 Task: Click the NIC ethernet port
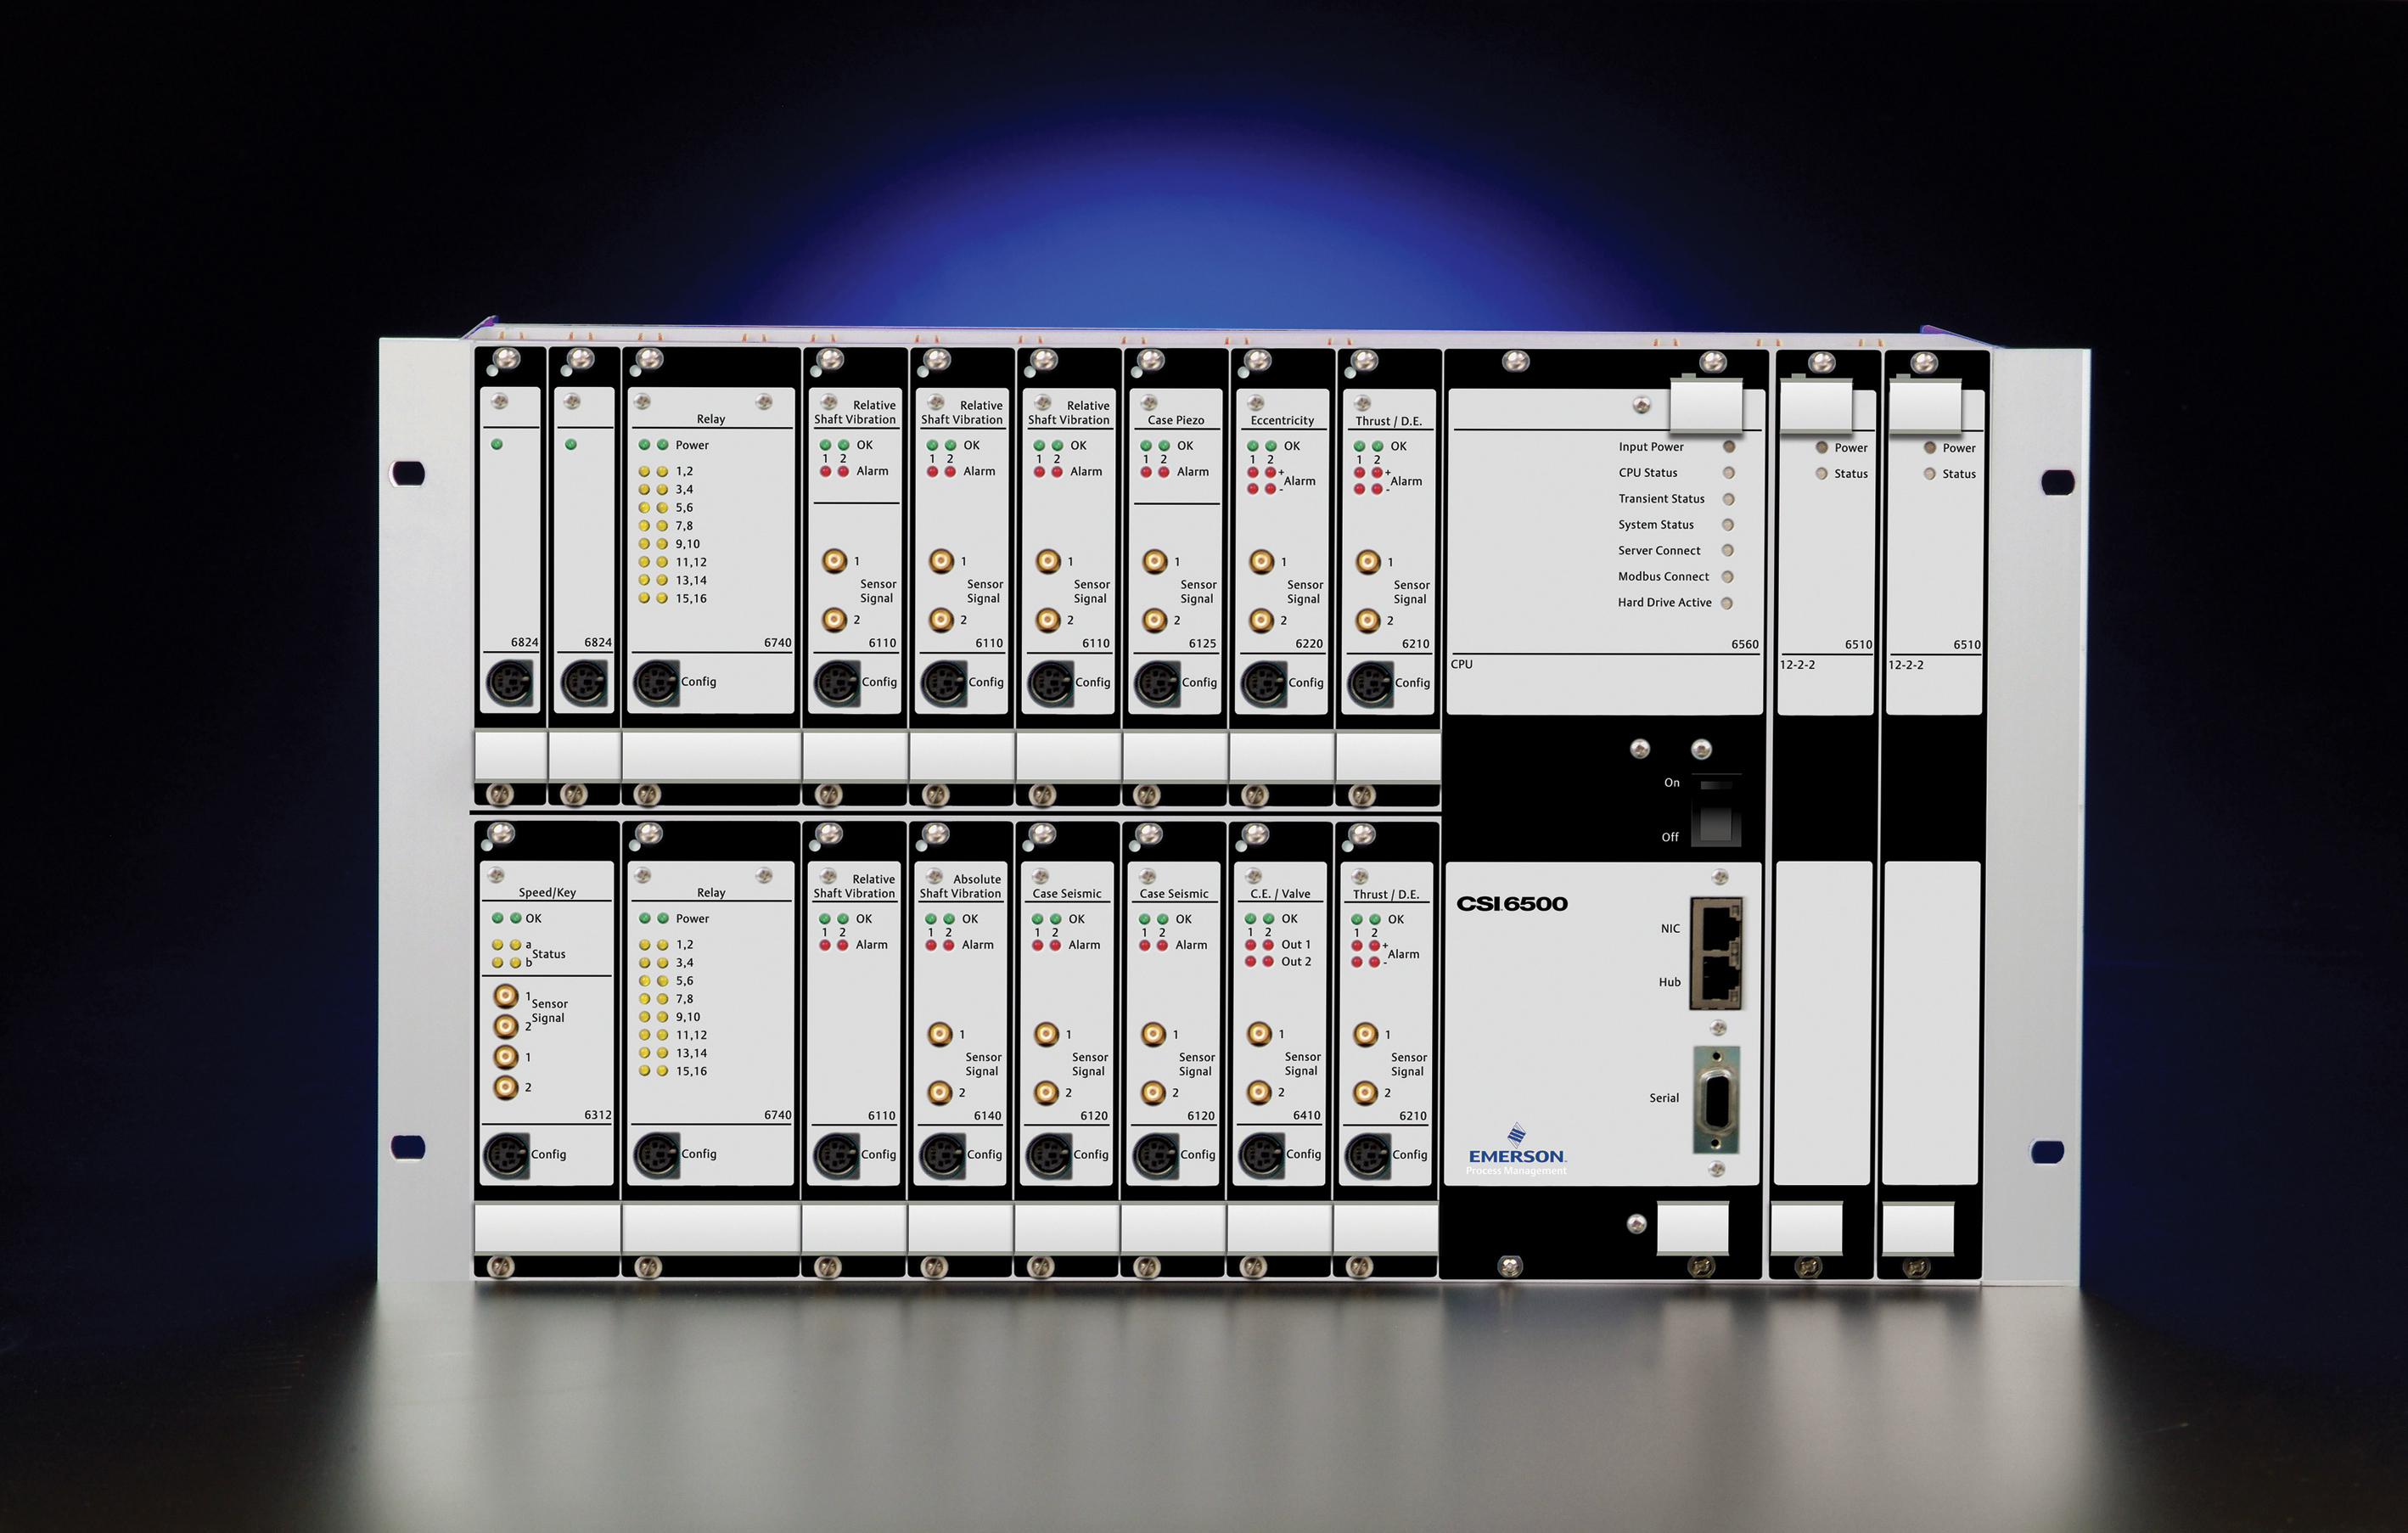coord(1716,926)
